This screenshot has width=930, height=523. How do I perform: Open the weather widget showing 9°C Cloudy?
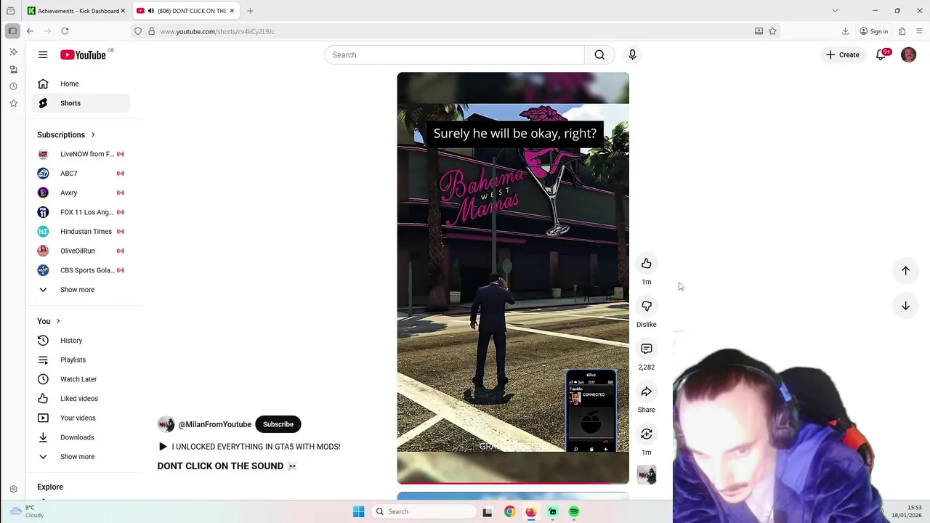(27, 511)
